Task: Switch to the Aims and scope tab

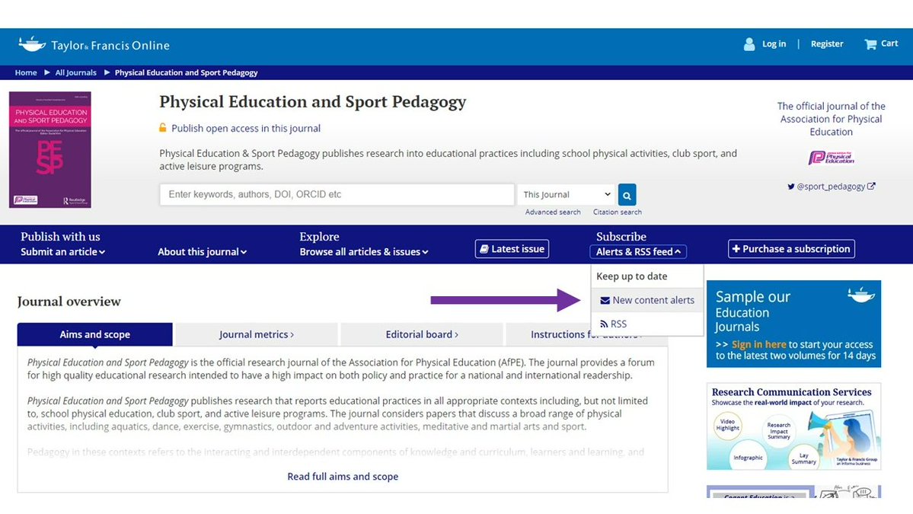Action: pos(95,335)
